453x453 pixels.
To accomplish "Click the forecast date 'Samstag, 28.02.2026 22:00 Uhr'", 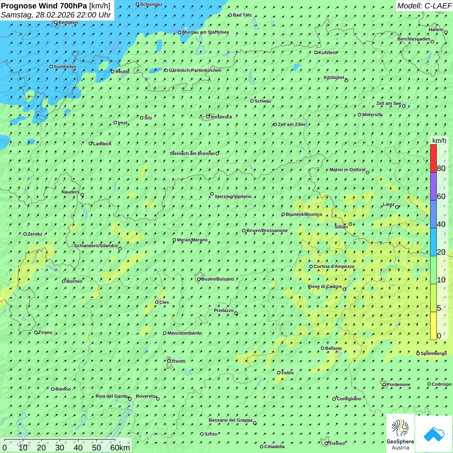I will pyautogui.click(x=56, y=15).
